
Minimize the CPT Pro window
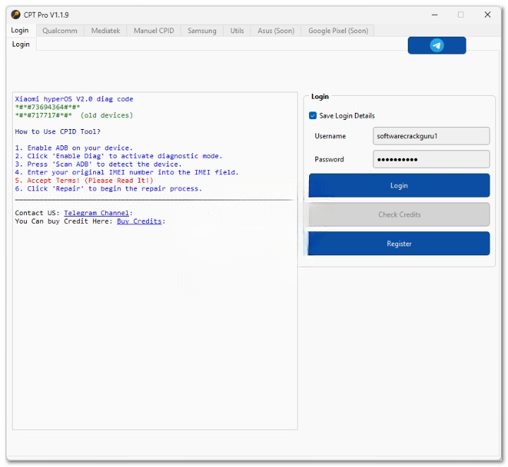pyautogui.click(x=435, y=15)
